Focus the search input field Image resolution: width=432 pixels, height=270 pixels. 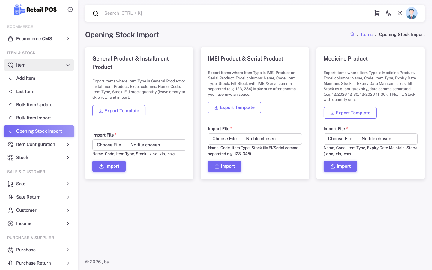point(234,13)
